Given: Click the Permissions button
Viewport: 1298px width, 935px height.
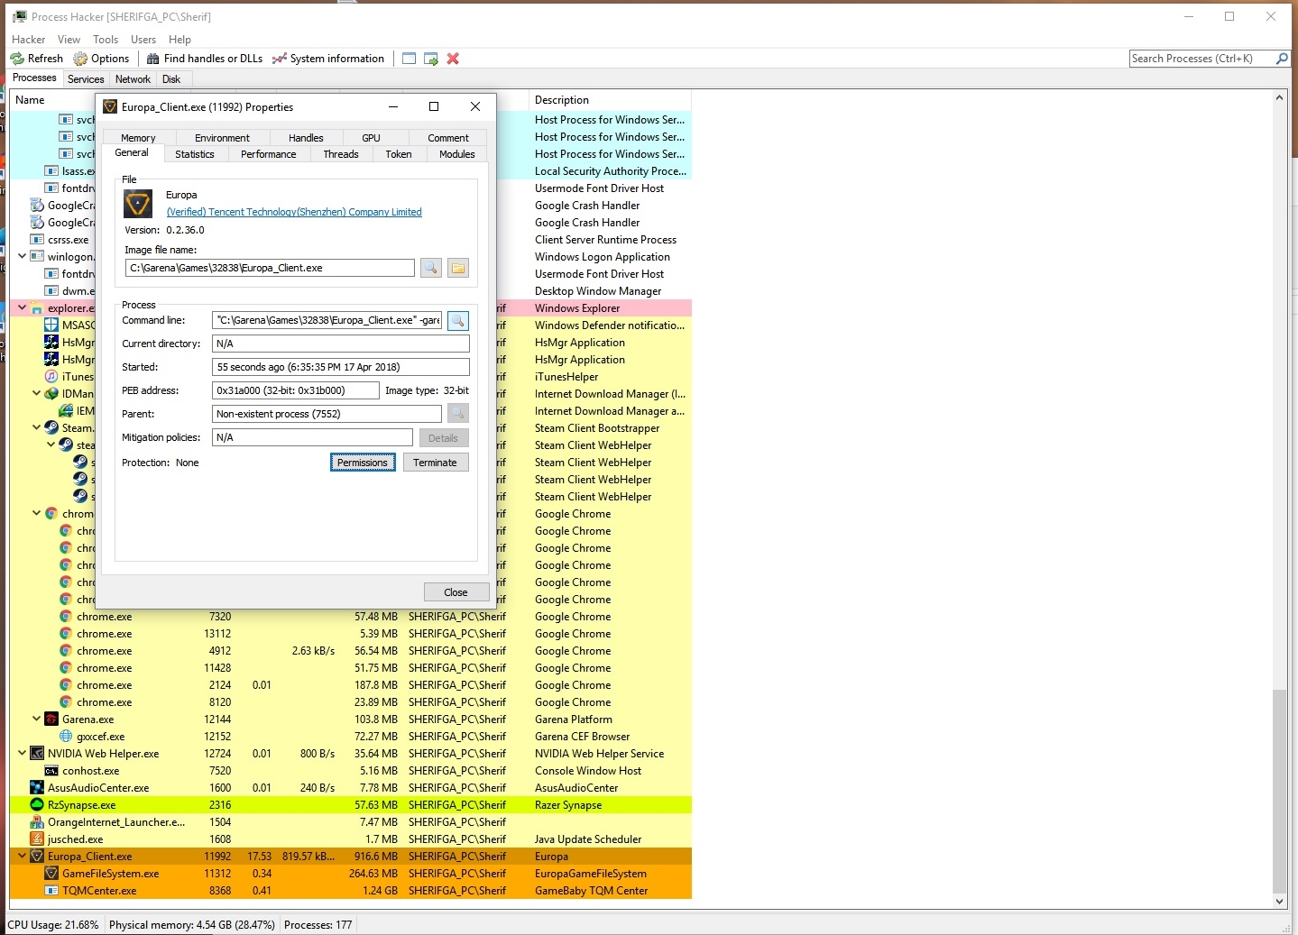Looking at the screenshot, I should (x=363, y=463).
